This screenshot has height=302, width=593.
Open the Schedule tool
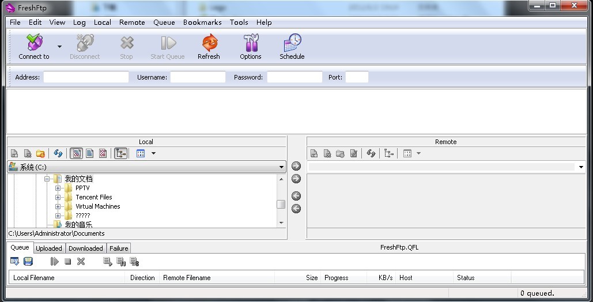[292, 44]
